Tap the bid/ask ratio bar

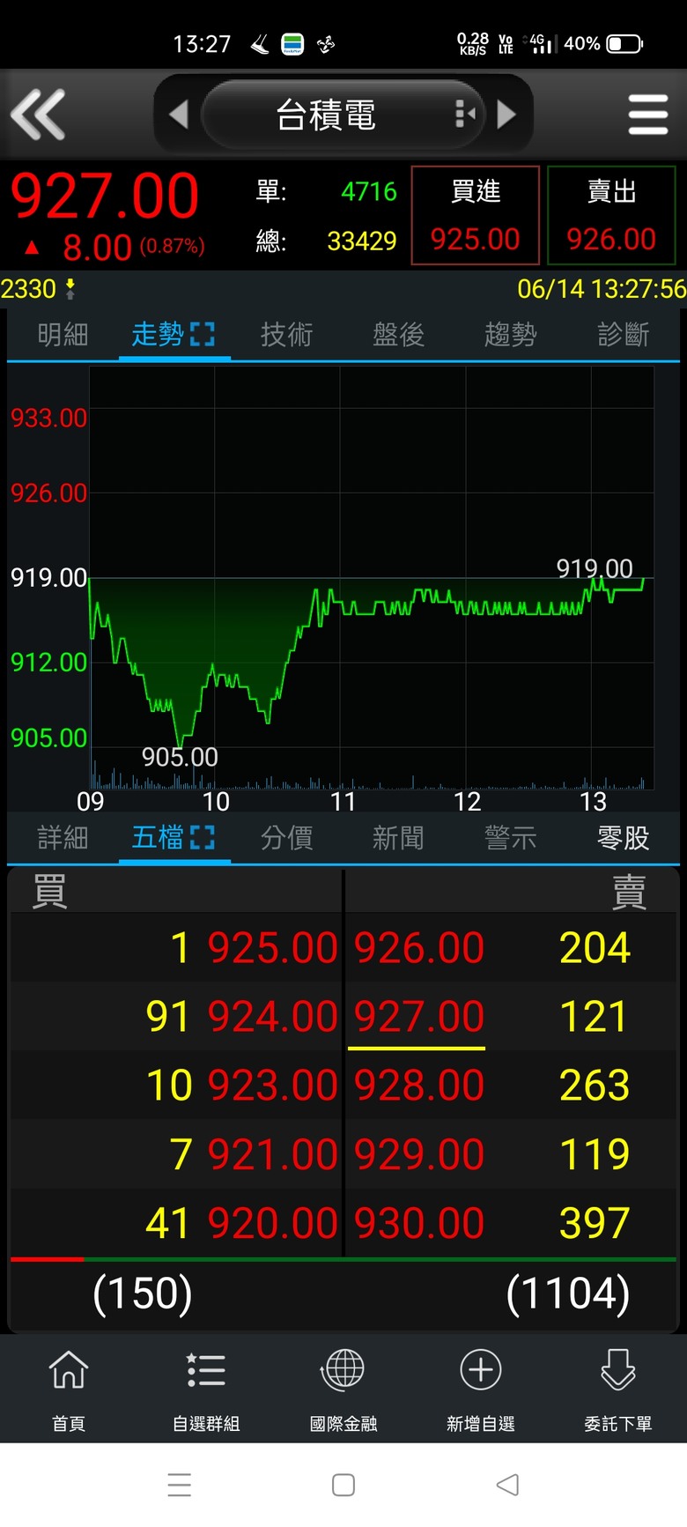(343, 1260)
